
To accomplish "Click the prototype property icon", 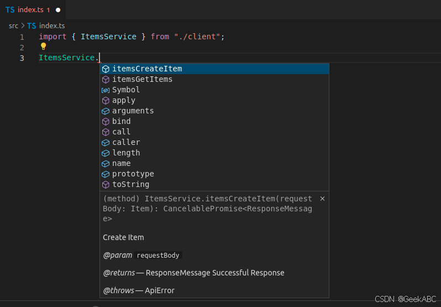I will click(x=106, y=174).
